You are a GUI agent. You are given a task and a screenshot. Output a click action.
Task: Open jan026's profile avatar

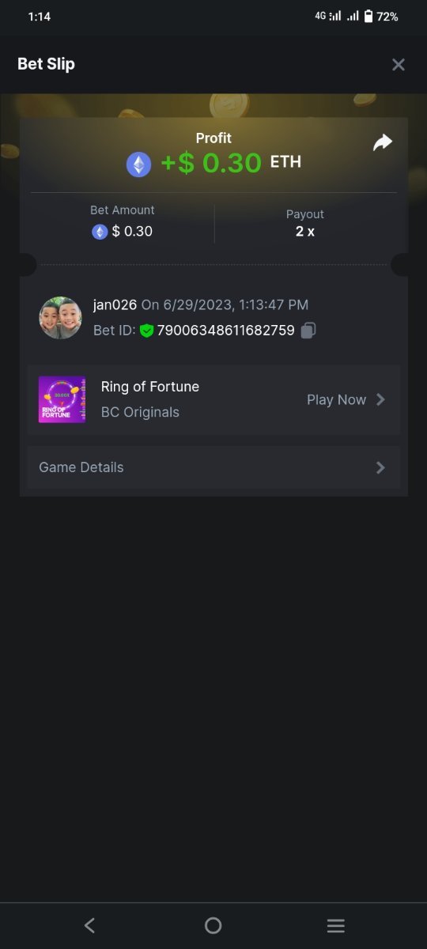click(60, 318)
